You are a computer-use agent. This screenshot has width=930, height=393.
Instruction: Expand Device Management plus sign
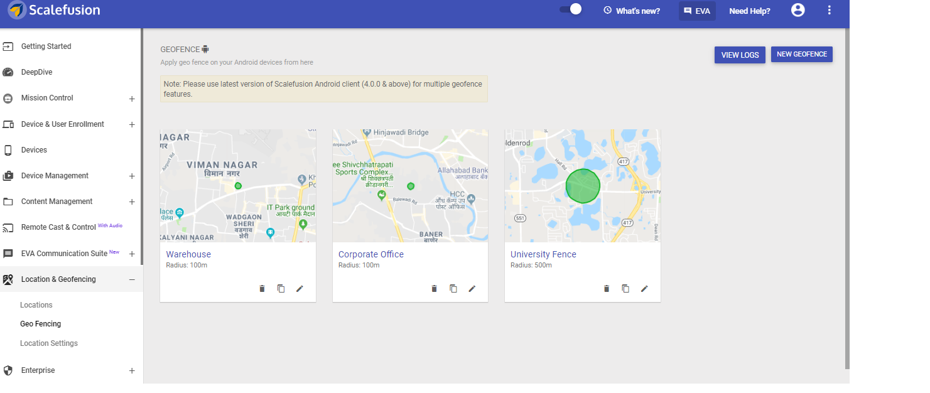click(x=132, y=176)
